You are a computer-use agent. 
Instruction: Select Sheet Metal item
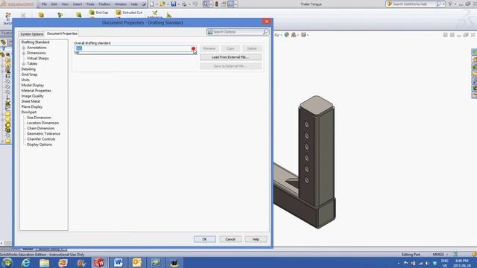pos(31,101)
